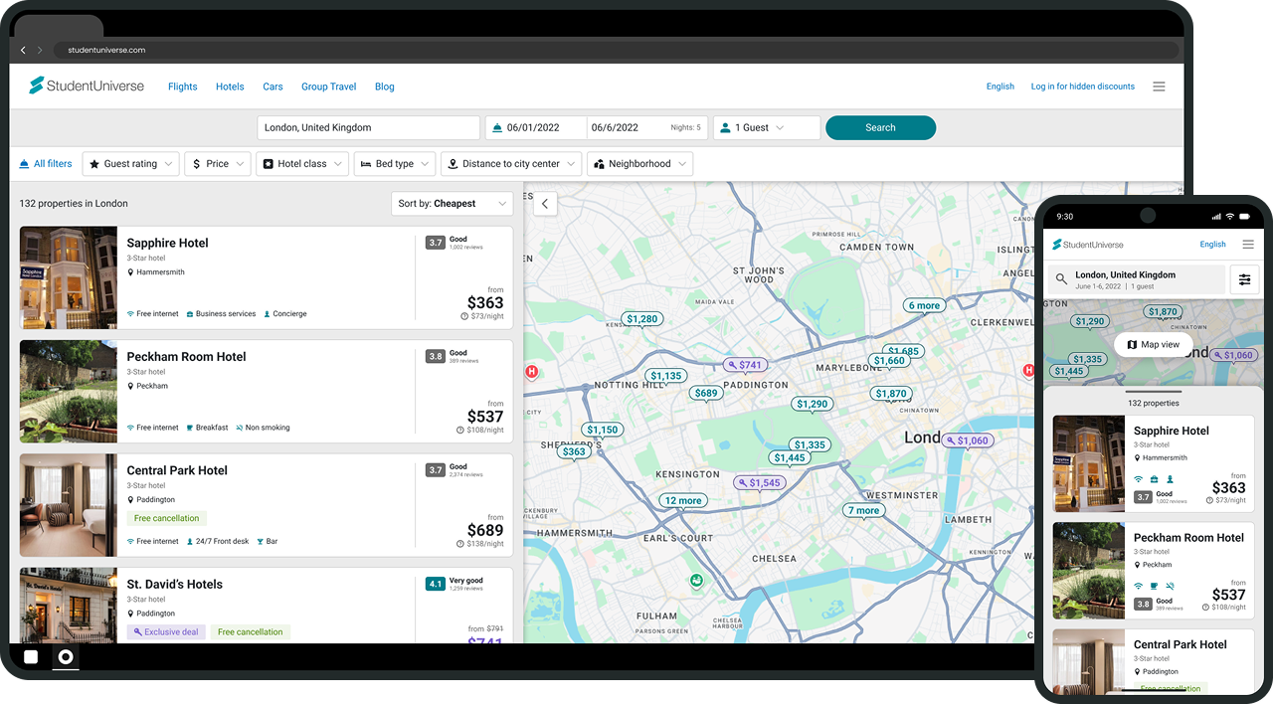This screenshot has width=1273, height=704.
Task: Go to the Cars section
Action: (273, 87)
